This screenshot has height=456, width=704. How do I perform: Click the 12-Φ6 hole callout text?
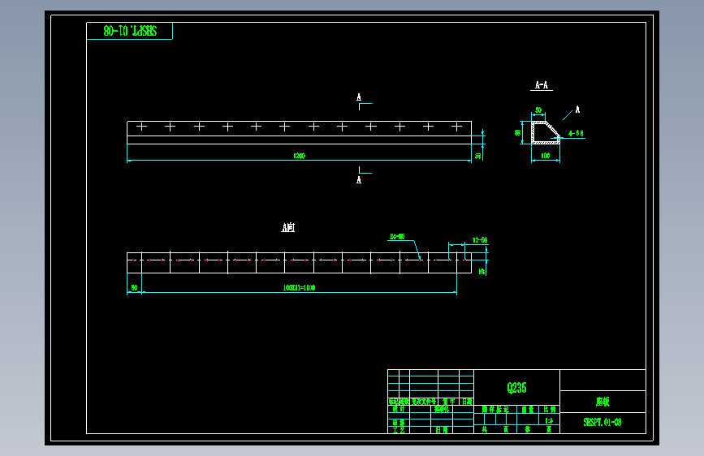click(x=480, y=240)
